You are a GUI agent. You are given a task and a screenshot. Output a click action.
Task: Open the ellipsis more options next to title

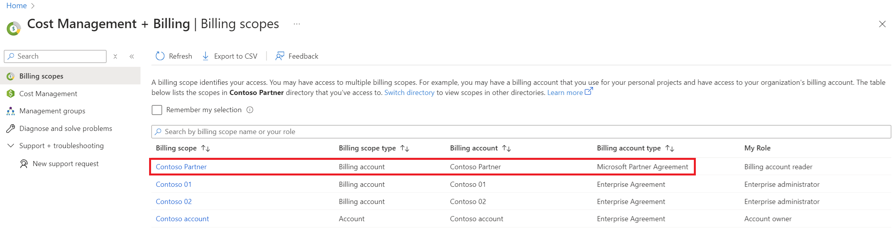[297, 24]
